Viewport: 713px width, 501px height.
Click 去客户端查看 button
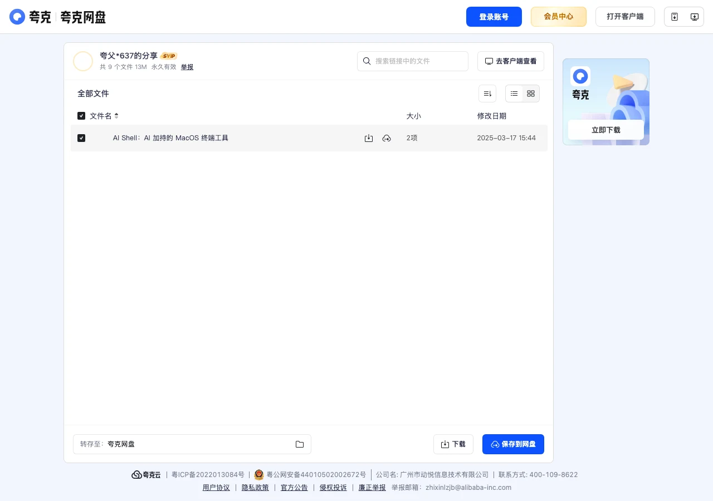[x=511, y=61]
